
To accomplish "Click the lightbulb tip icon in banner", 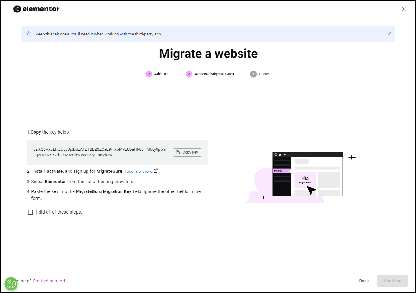I will point(29,34).
